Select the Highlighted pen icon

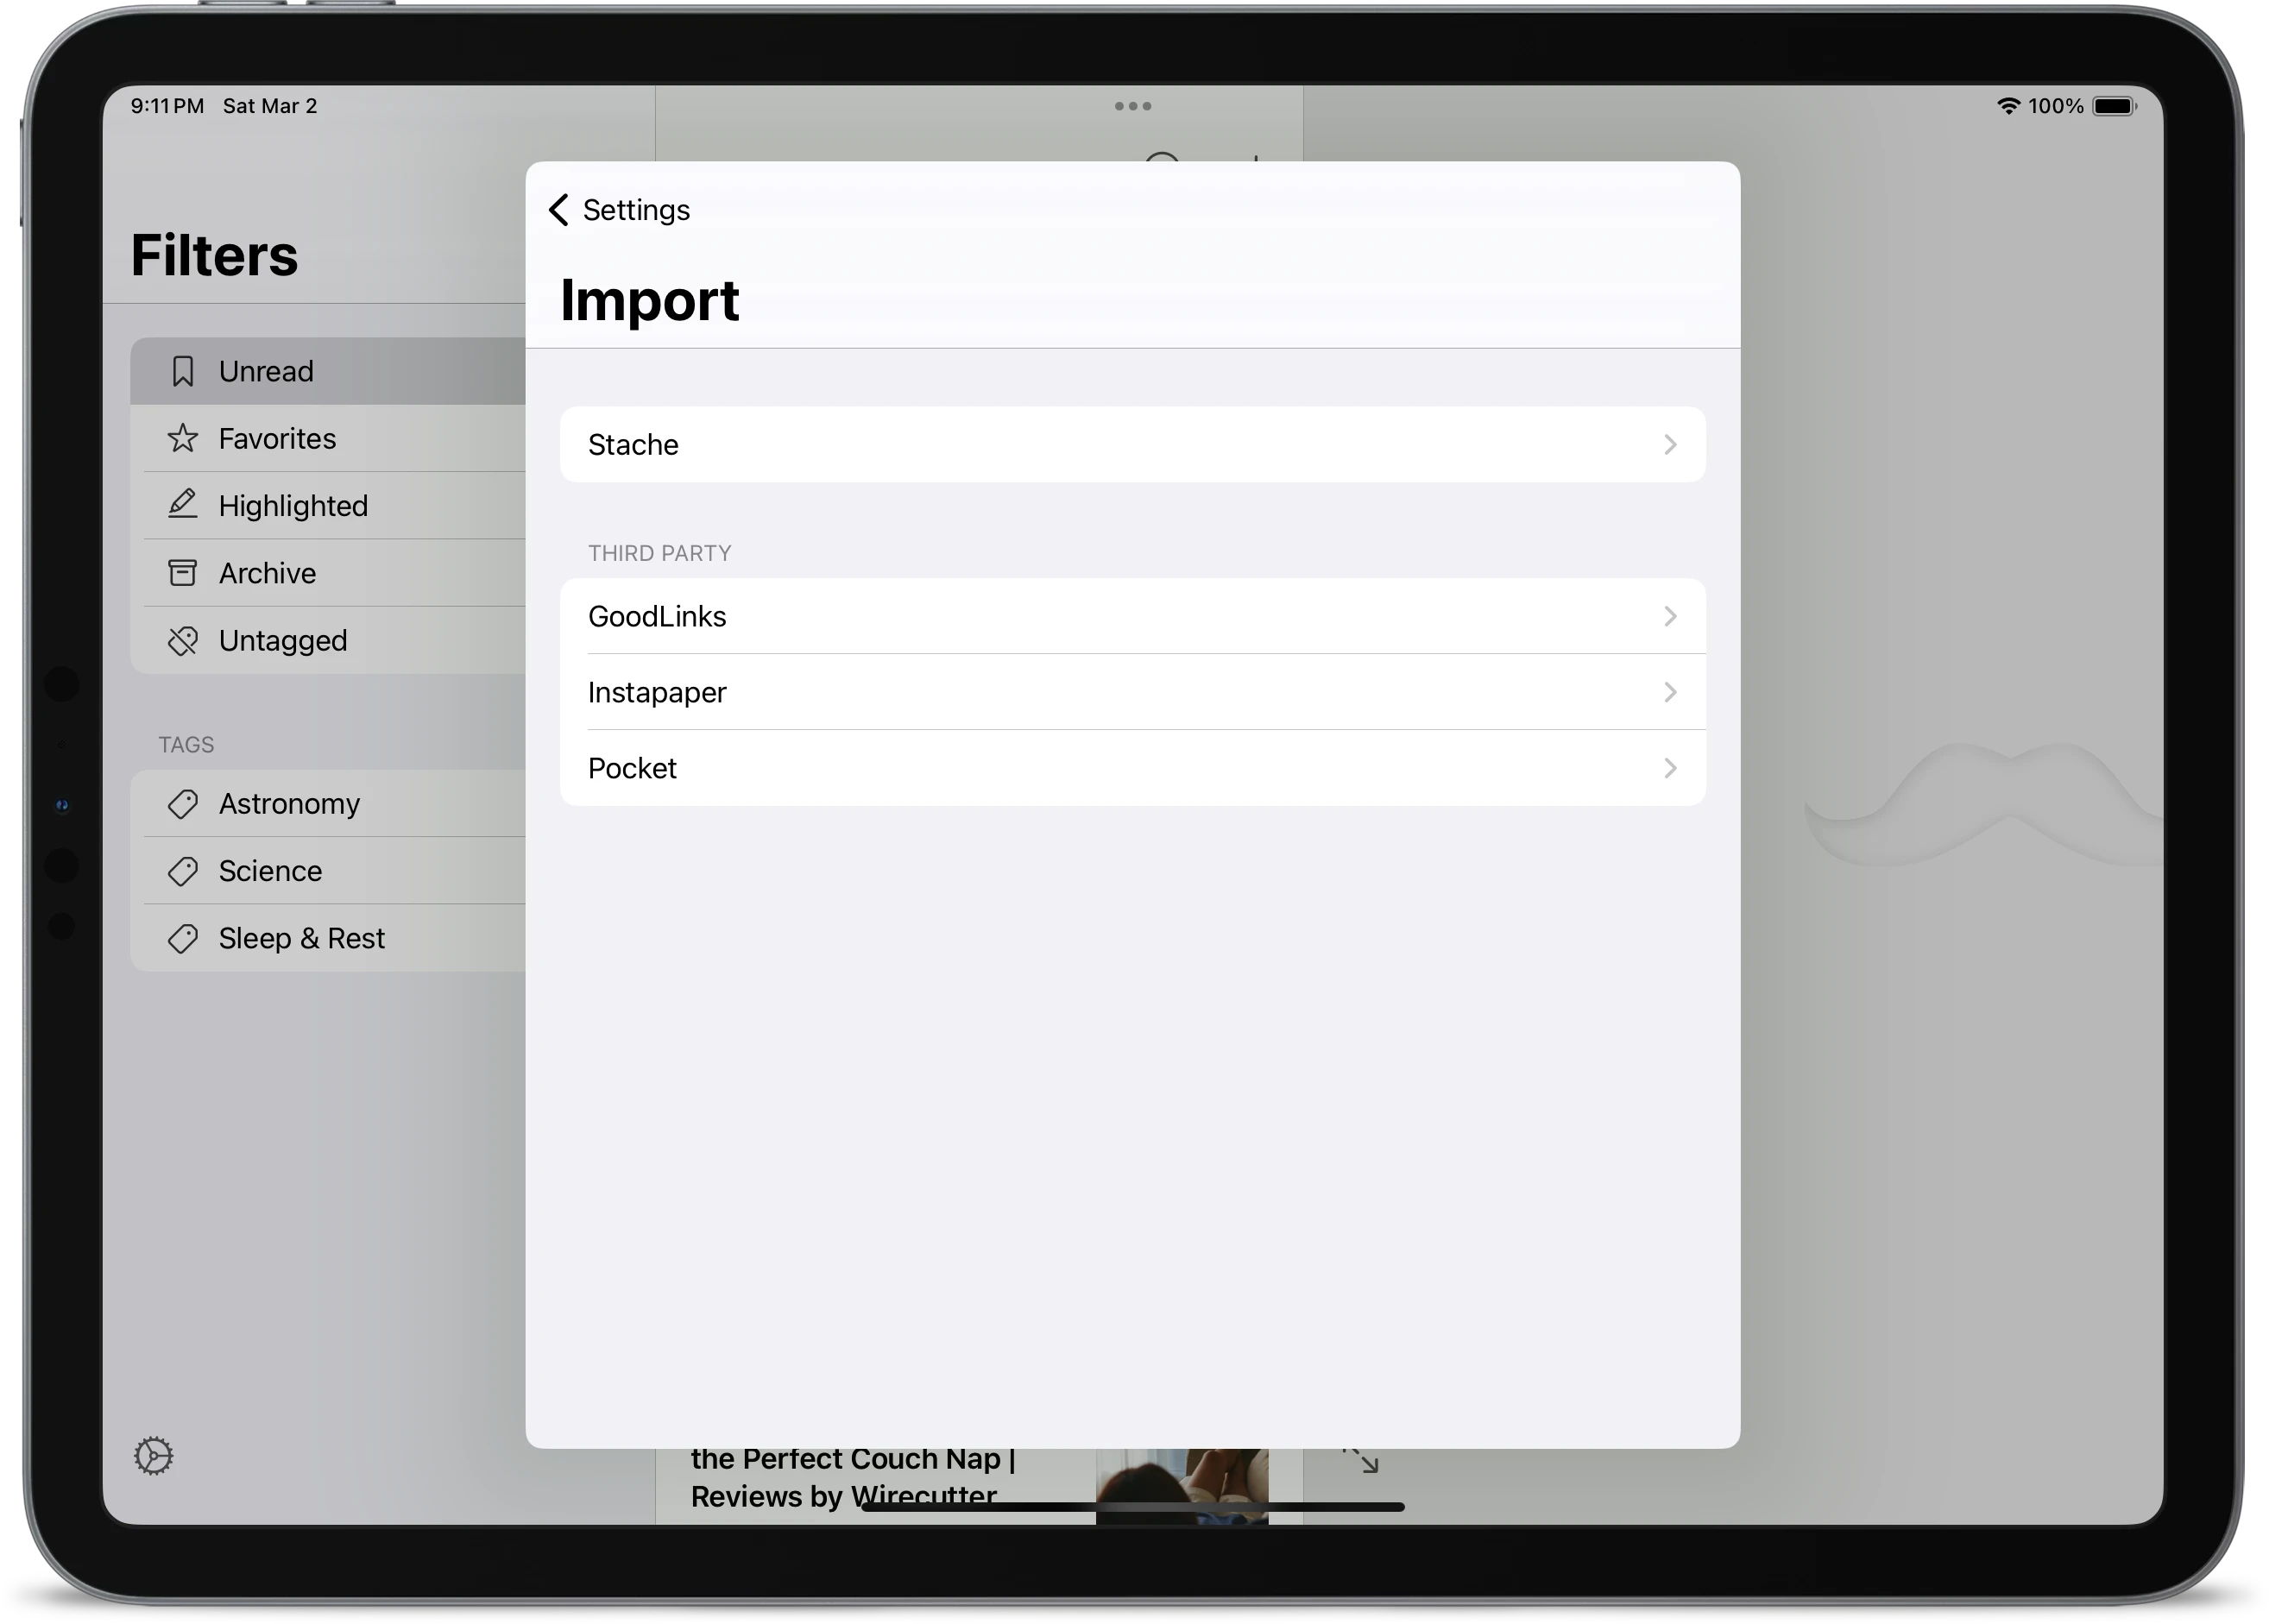183,505
